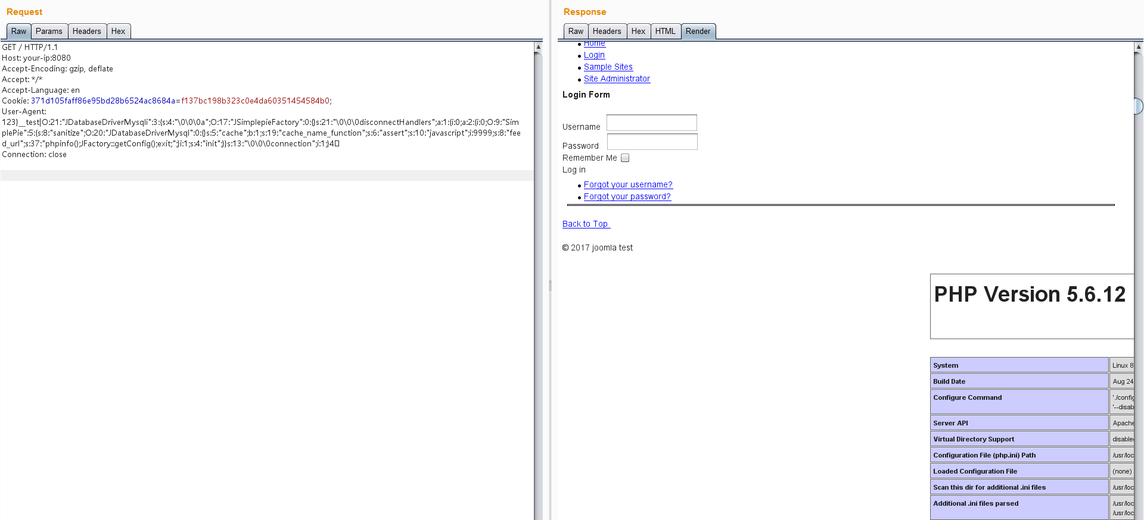Click request pane scroll up arrow
Image resolution: width=1144 pixels, height=520 pixels.
pos(538,46)
